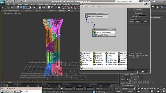Open the quick access toolbar dropdown arrow
Image resolution: width=166 pixels, height=93 pixels.
coord(29,1)
